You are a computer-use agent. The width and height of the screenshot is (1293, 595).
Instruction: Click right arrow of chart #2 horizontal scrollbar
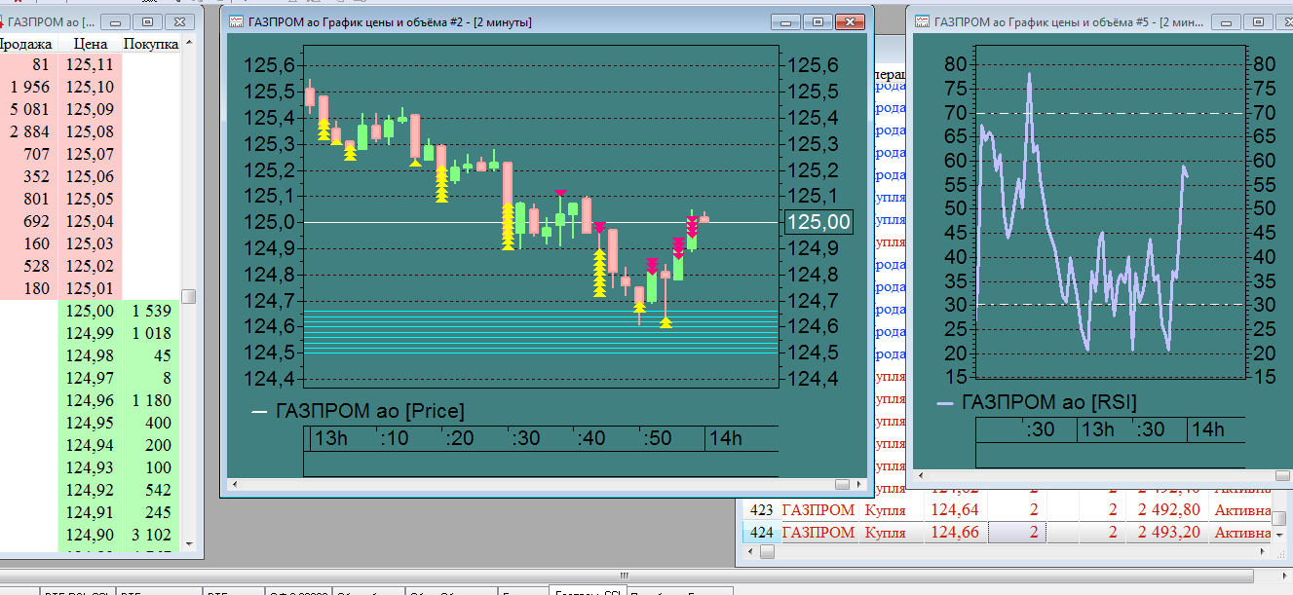click(858, 484)
